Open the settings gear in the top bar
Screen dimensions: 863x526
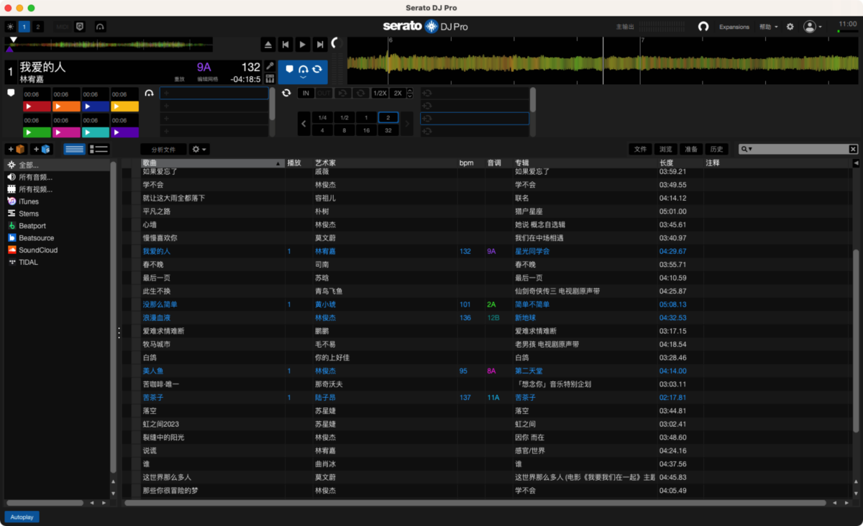790,27
